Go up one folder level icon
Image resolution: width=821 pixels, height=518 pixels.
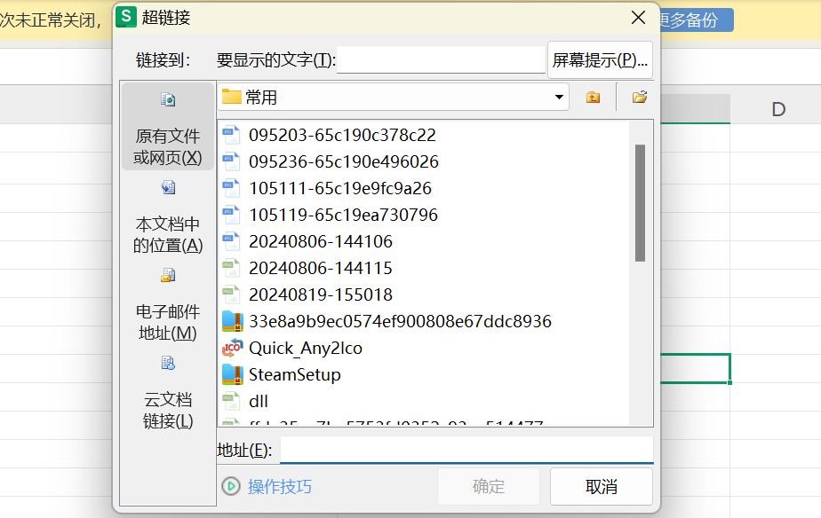[593, 98]
